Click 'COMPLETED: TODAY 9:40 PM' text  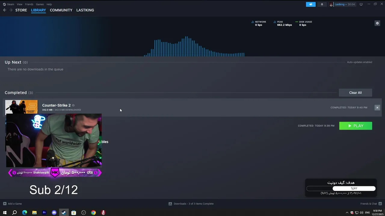349,107
